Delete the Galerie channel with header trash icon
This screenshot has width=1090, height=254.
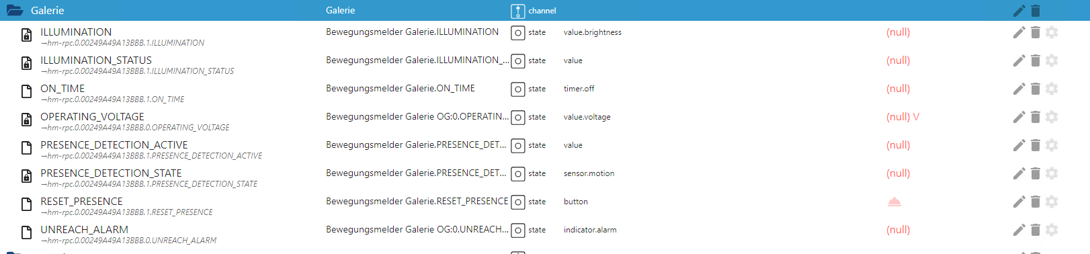(x=1036, y=11)
